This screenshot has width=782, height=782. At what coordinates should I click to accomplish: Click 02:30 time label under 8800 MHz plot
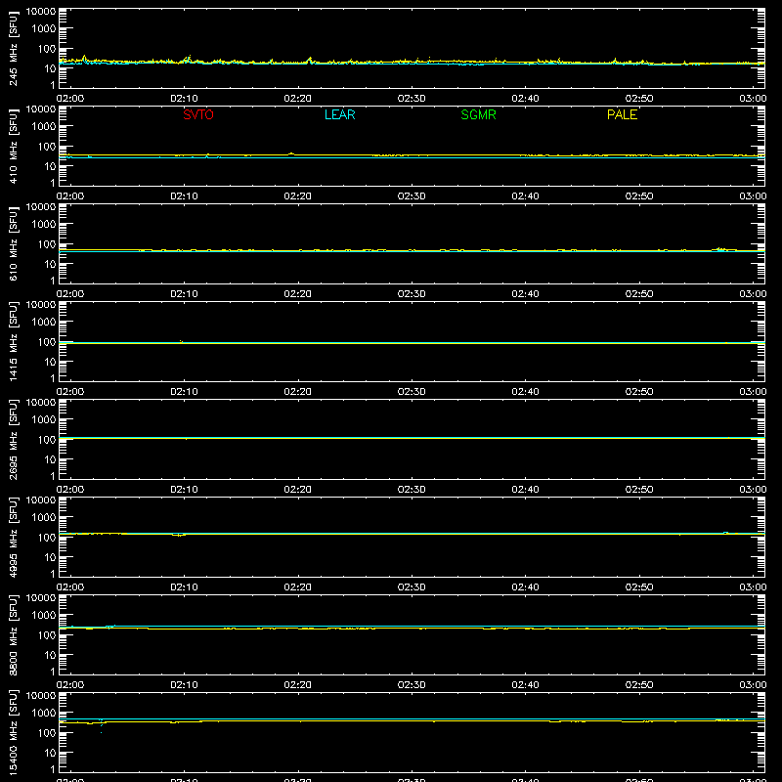click(x=412, y=685)
